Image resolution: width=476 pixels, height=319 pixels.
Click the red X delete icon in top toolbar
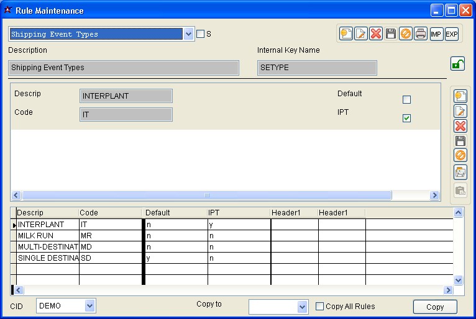click(x=376, y=34)
